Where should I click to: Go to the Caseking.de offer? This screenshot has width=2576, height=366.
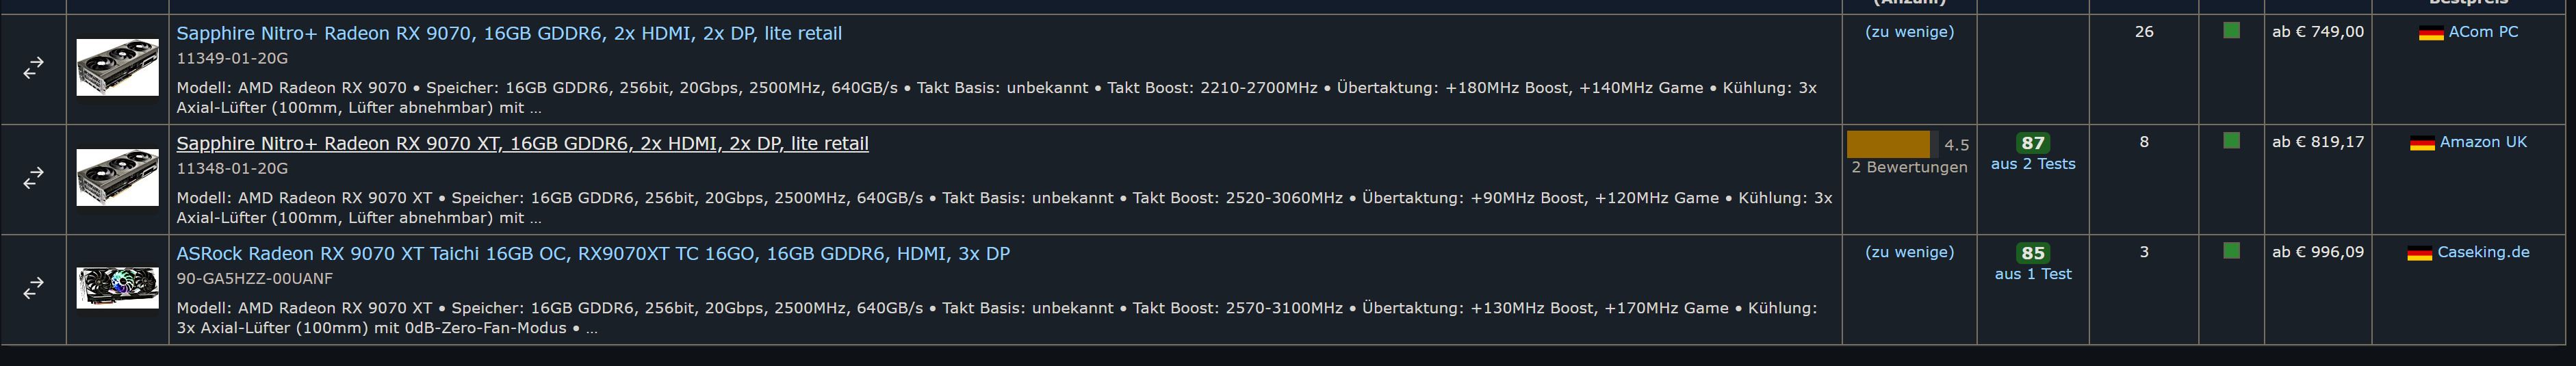2483,252
